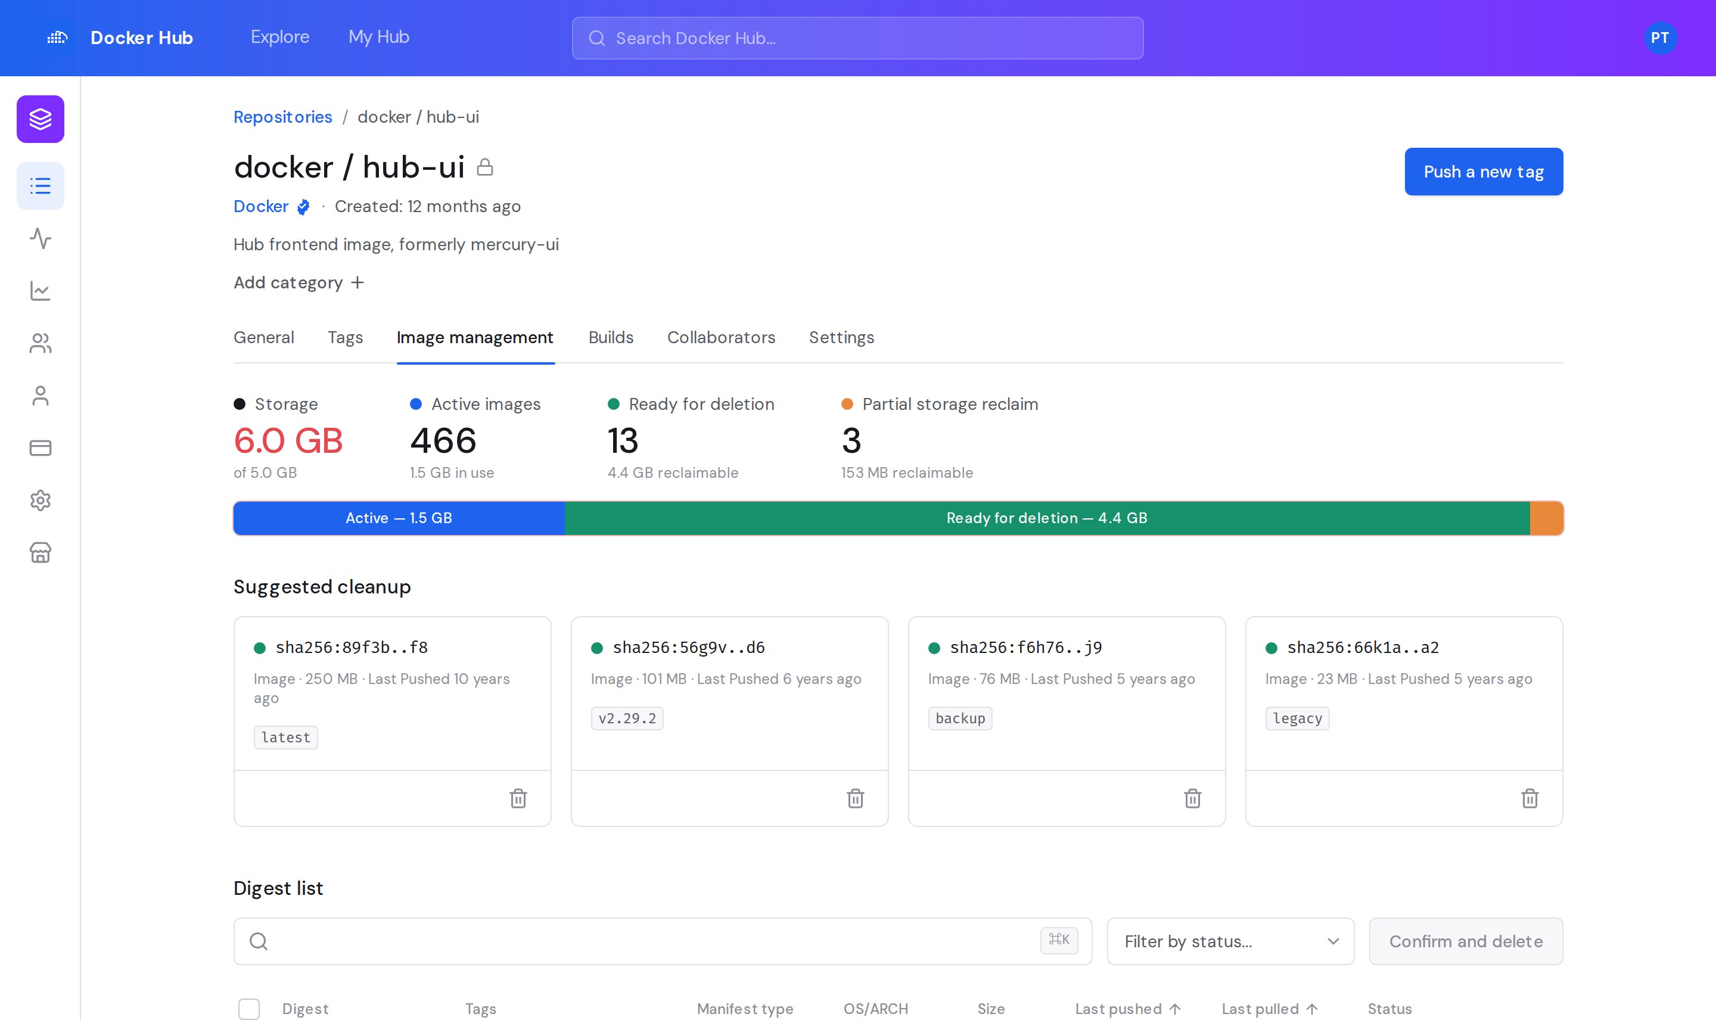Switch to the General tab
Image resolution: width=1716 pixels, height=1020 pixels.
point(264,337)
